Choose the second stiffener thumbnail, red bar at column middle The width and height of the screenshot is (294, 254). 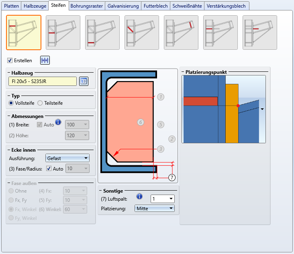click(63, 33)
